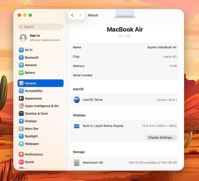Image resolution: width=199 pixels, height=181 pixels.
Task: Click the Notifications bell icon
Action: [21, 154]
